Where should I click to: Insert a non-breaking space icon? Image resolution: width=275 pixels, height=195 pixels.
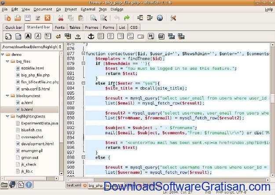tap(78, 36)
